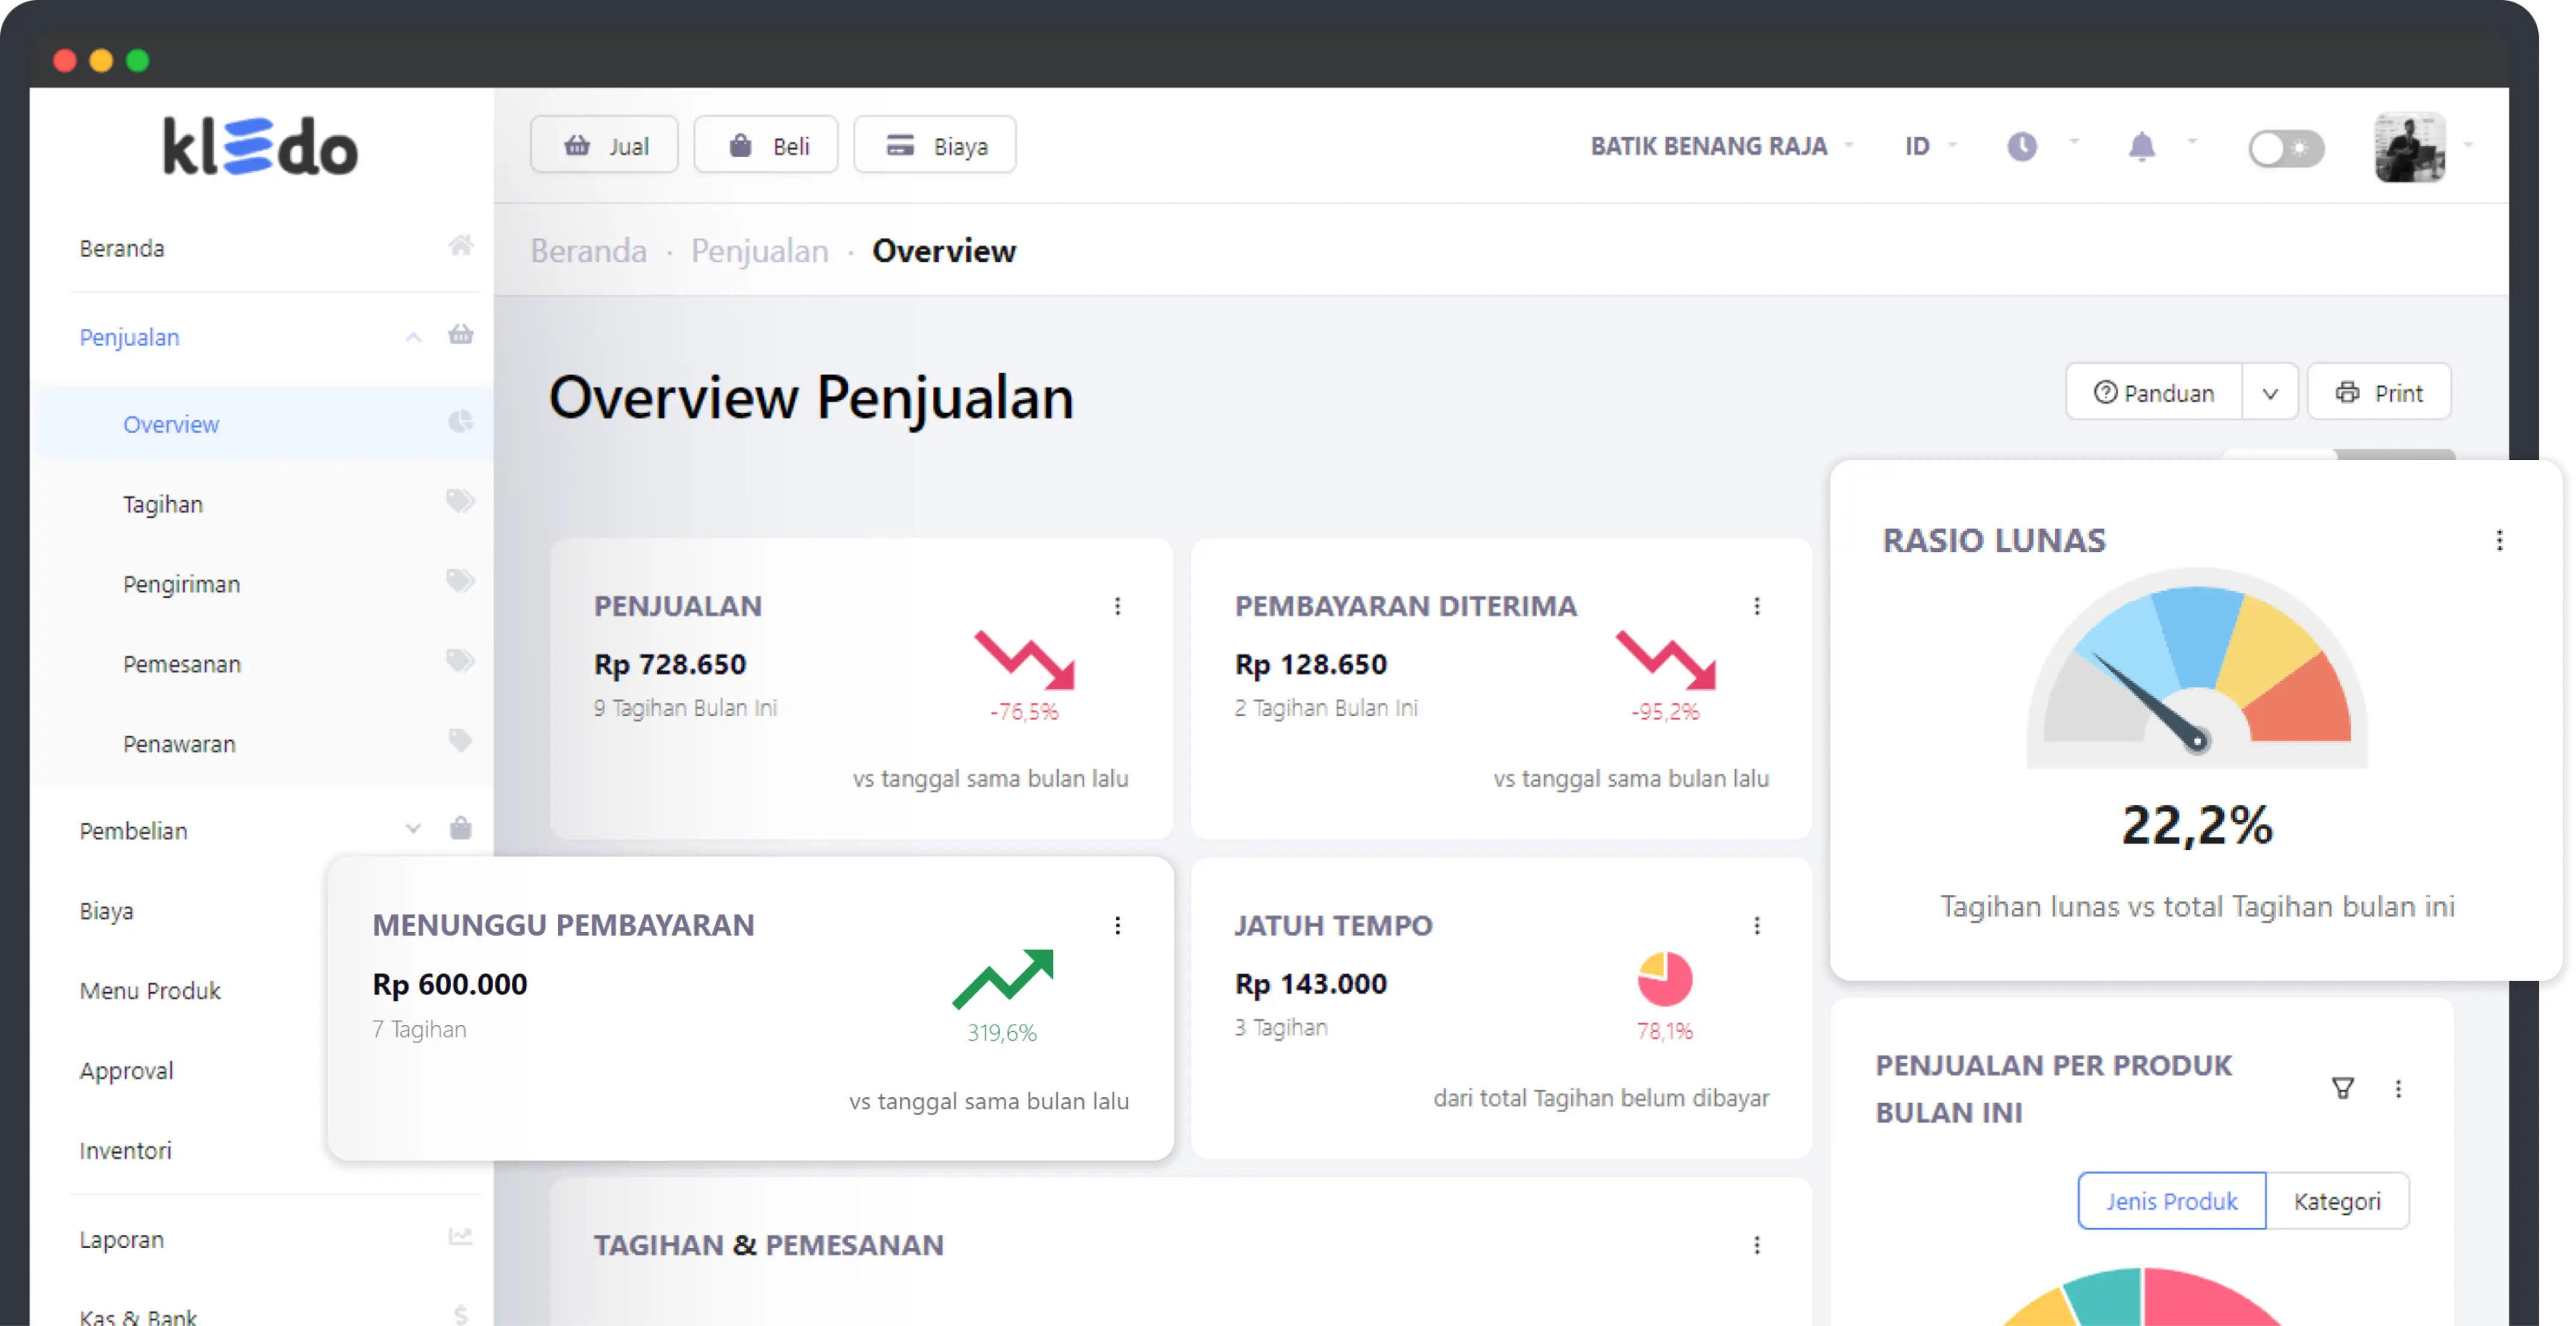
Task: Open Jatuh Tempo card three-dot menu
Action: [x=1756, y=926]
